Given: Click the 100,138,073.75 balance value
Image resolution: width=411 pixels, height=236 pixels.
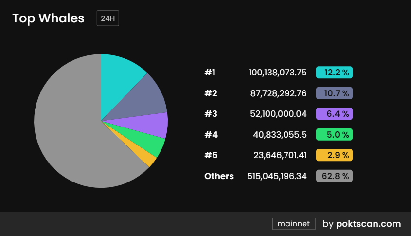Looking at the screenshot, I should [x=277, y=73].
